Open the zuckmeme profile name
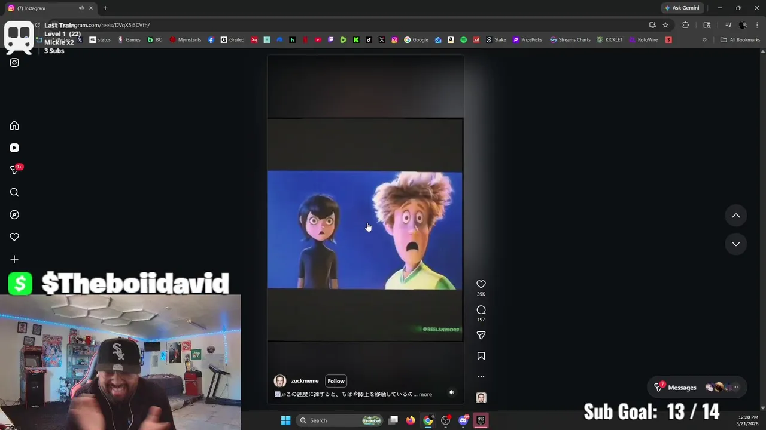This screenshot has height=430, width=766. click(305, 381)
